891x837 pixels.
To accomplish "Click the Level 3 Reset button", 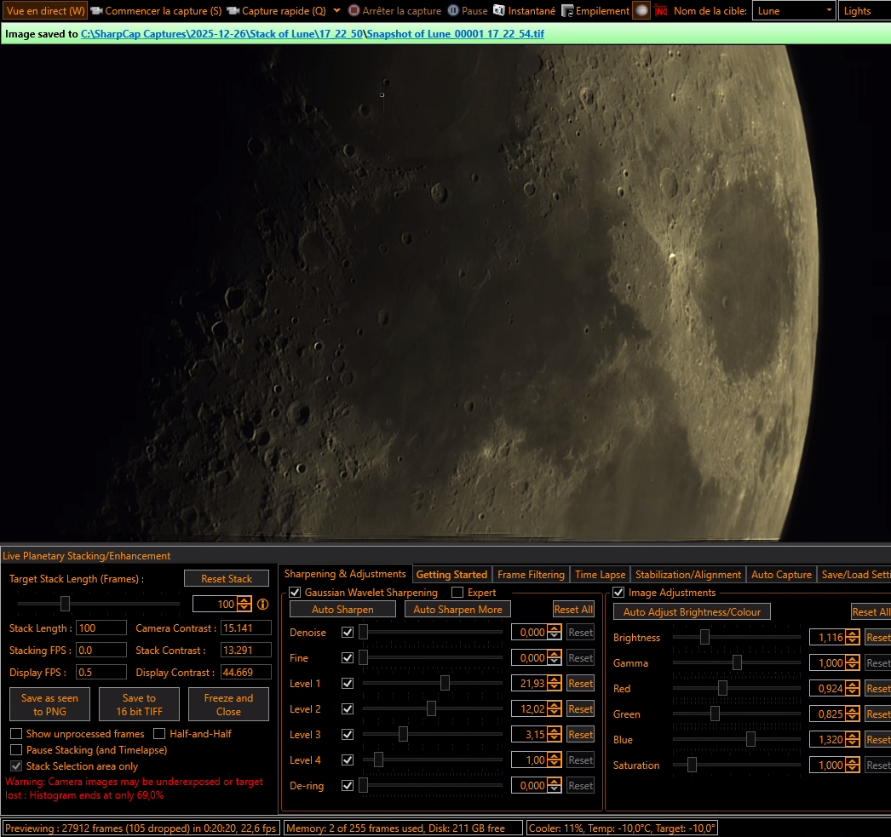I will pyautogui.click(x=580, y=734).
